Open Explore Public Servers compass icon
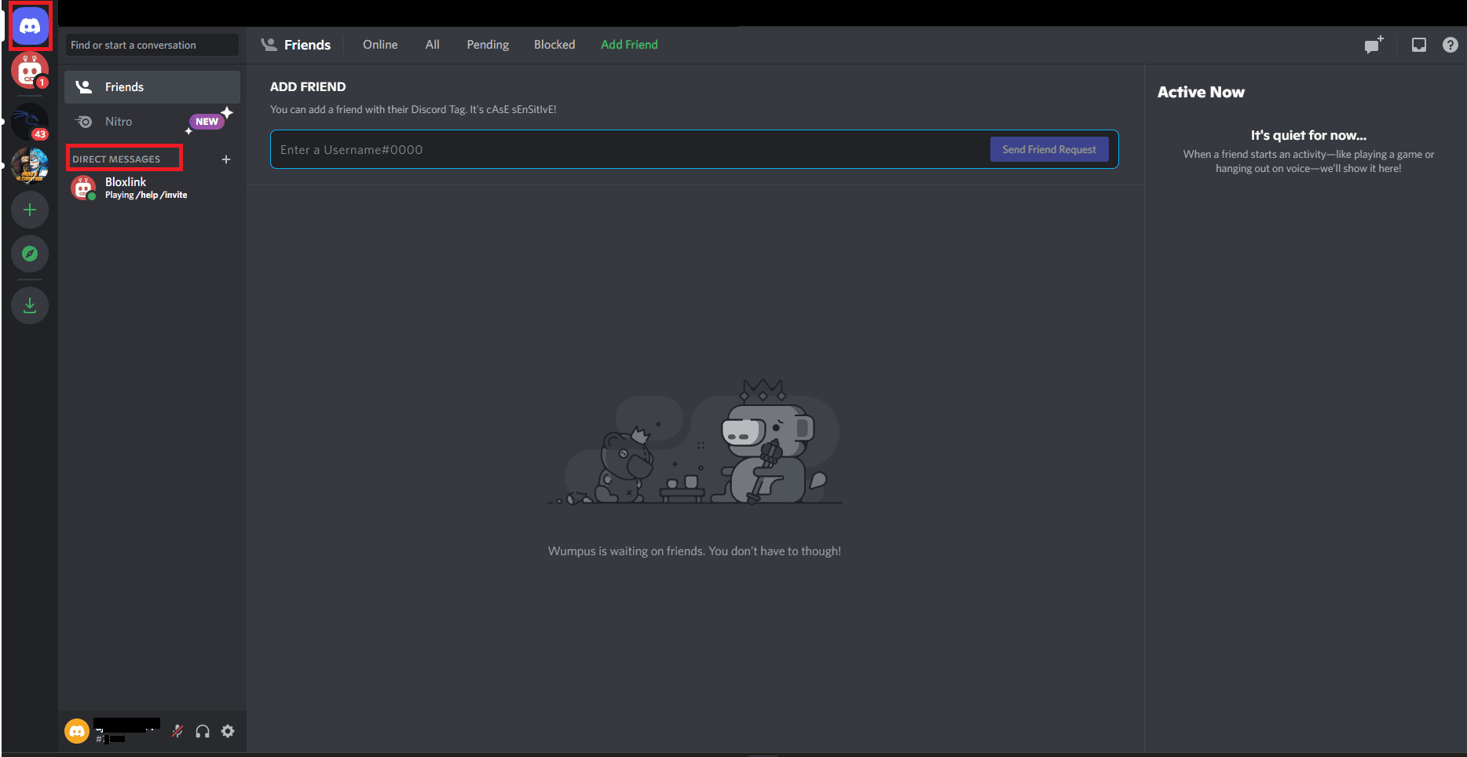This screenshot has height=757, width=1467. pos(30,254)
